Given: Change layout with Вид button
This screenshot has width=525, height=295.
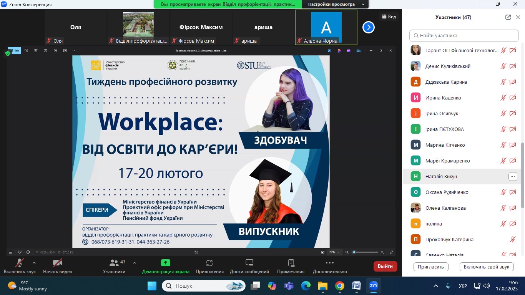Looking at the screenshot, I should pyautogui.click(x=389, y=17).
